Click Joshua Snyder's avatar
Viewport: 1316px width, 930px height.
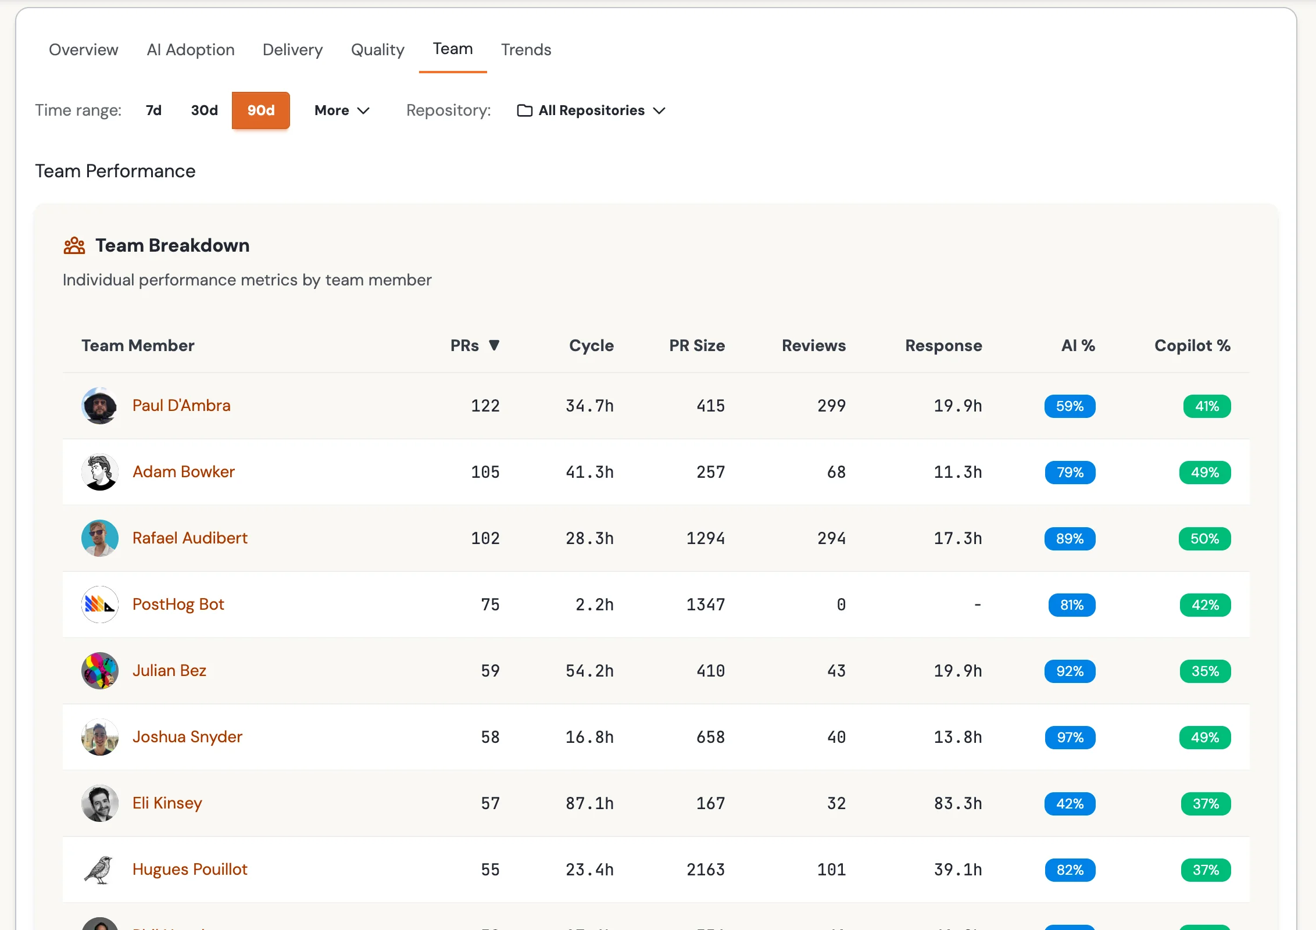[100, 737]
